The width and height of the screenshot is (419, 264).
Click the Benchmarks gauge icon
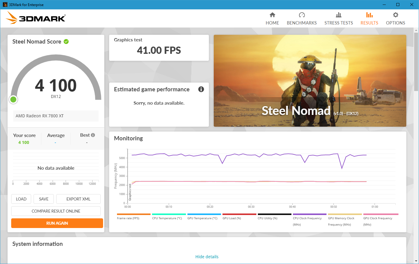tap(302, 15)
